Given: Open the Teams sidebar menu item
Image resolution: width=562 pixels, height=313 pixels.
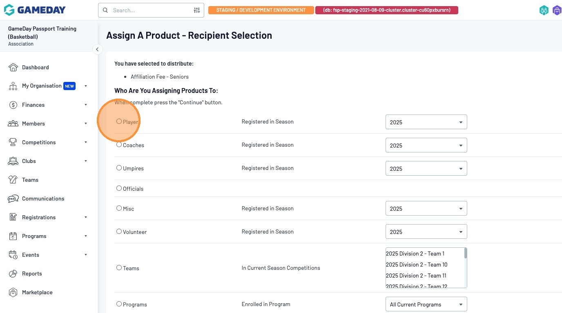Looking at the screenshot, I should [x=30, y=180].
